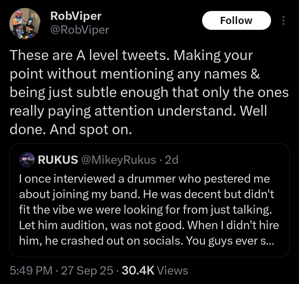This screenshot has height=284, width=299.
Task: Open RobViper's profile picture avatar
Action: click(25, 23)
